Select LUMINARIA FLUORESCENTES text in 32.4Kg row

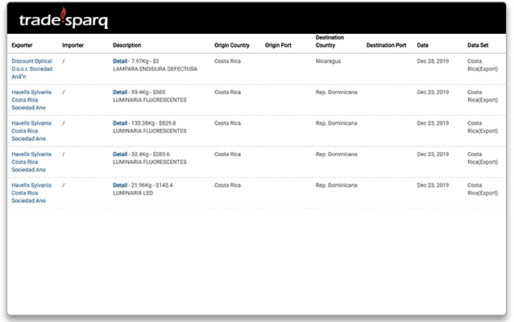(150, 162)
